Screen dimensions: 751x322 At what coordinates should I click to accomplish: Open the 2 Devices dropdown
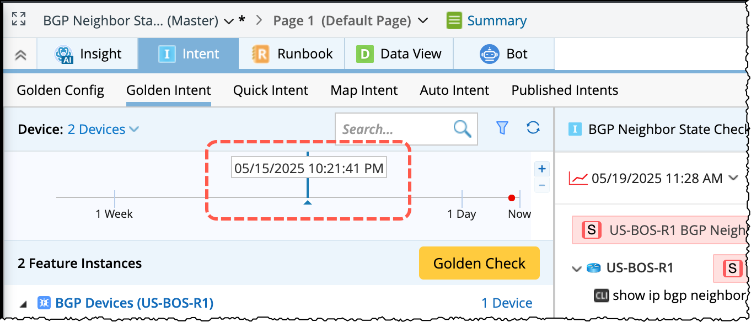click(x=103, y=130)
